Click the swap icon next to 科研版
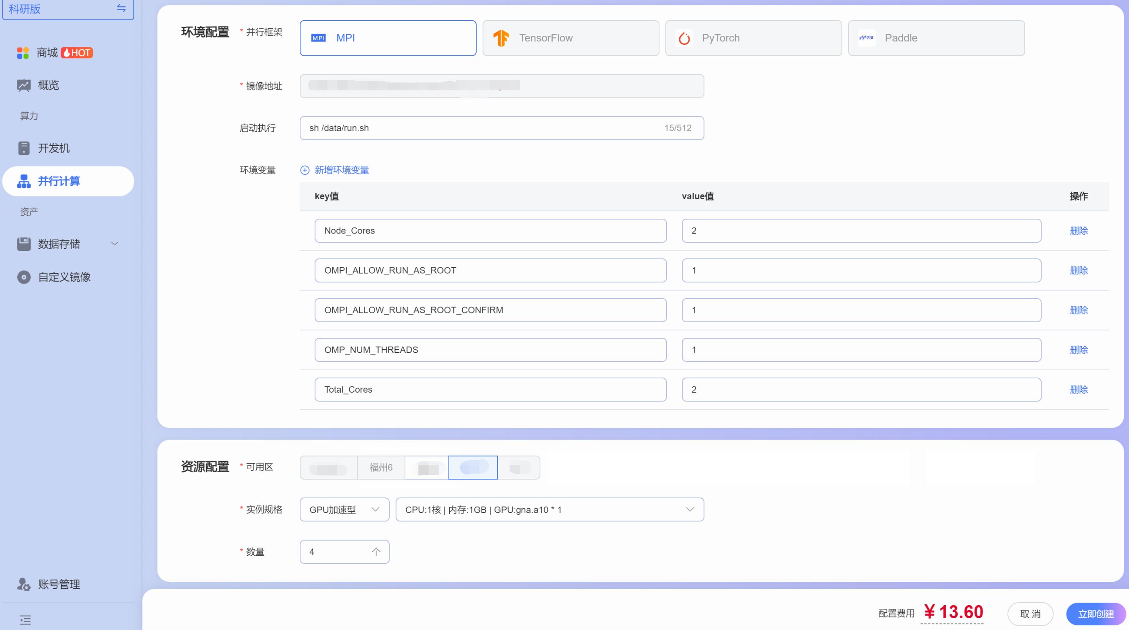 (x=121, y=8)
